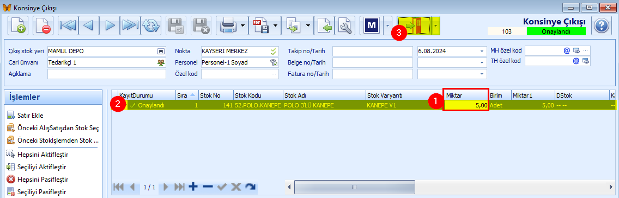The image size is (619, 198).
Task: Click the Açıklama input field
Action: coord(107,74)
